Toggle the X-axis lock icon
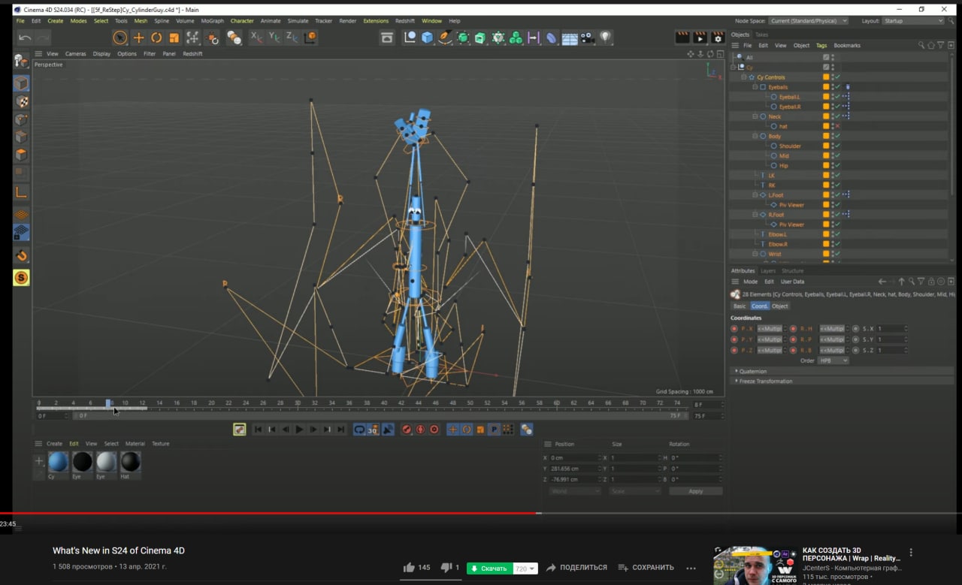Screen dimensions: 962x585 (256, 37)
